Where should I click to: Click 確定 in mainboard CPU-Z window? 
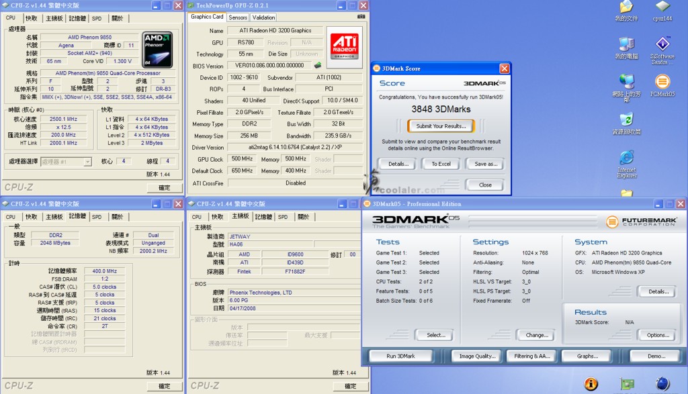click(x=350, y=386)
